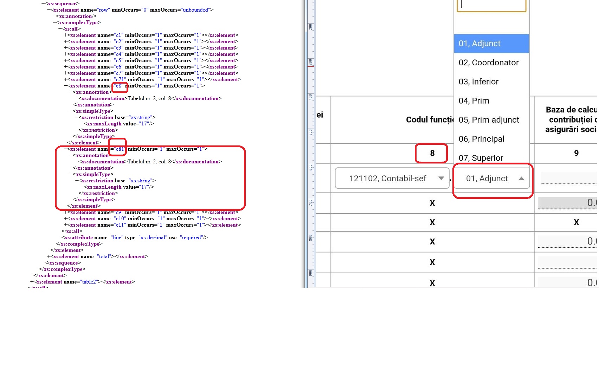
Task: Collapse the 'row' xs:element node
Action: (x=49, y=10)
